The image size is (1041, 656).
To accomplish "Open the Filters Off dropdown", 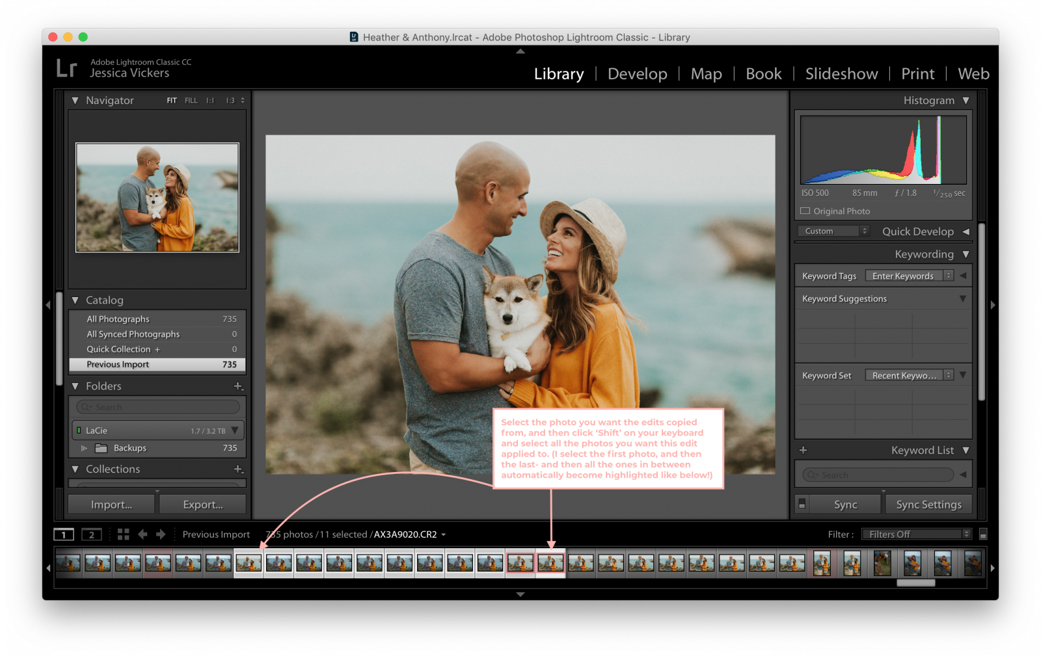I will click(915, 534).
